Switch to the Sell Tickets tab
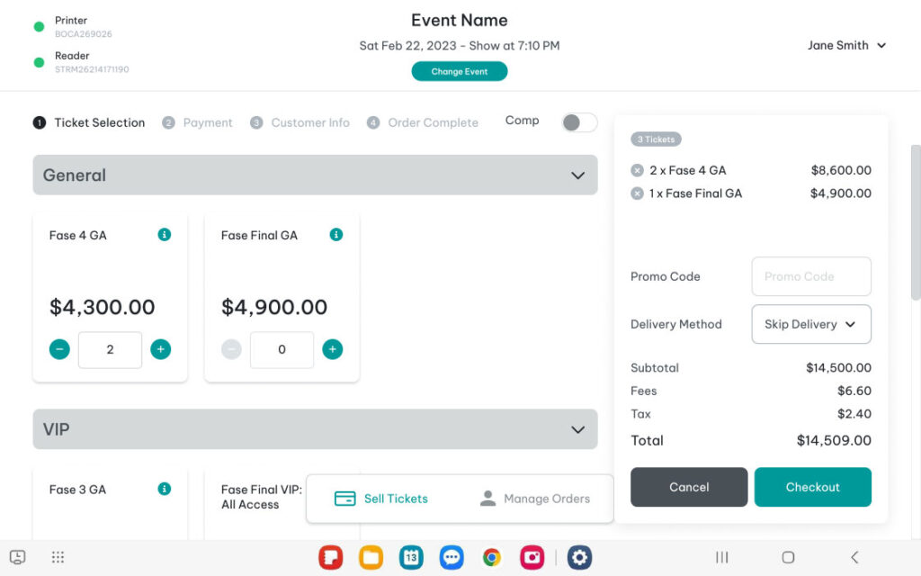Screen dimensions: 921x576 click(381, 499)
